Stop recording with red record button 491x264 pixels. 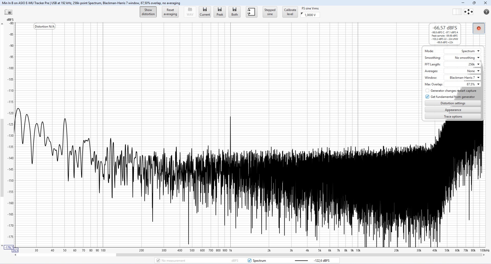(479, 28)
